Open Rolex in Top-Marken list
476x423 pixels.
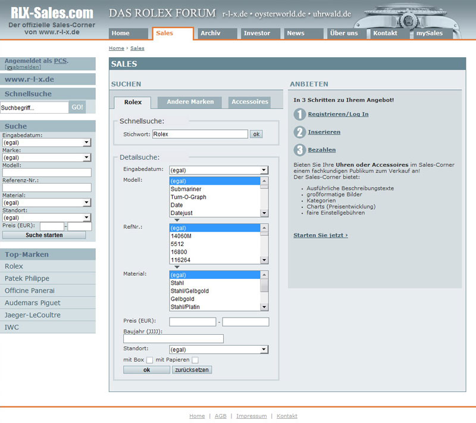tap(48, 266)
